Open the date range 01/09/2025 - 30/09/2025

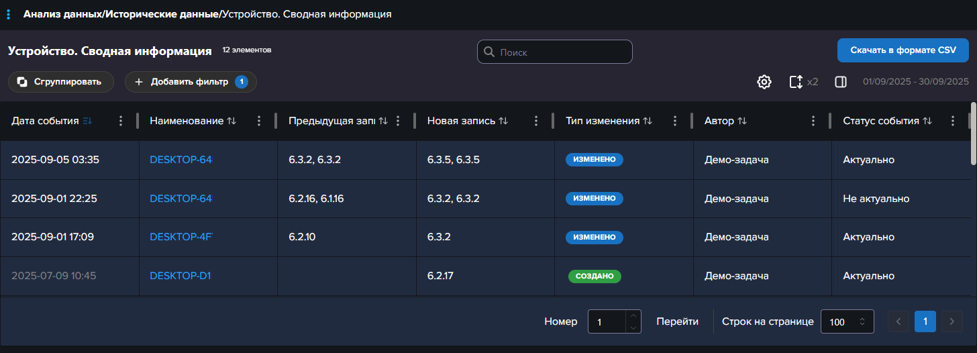[x=915, y=82]
